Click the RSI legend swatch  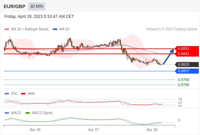point(7,94)
